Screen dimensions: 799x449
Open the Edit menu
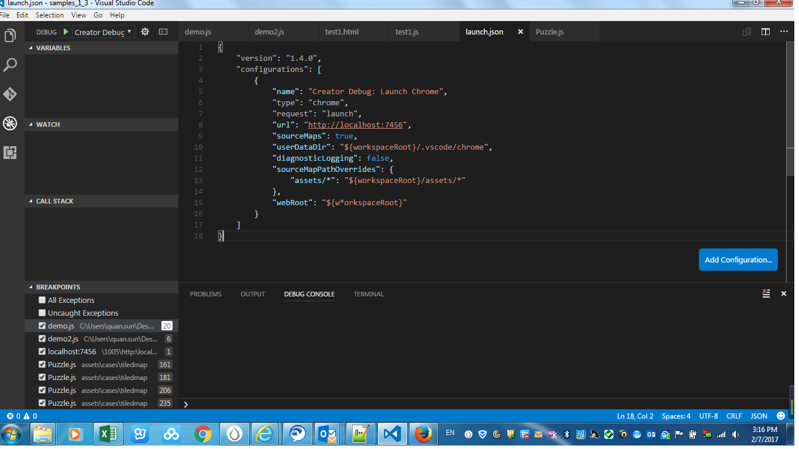click(x=22, y=15)
